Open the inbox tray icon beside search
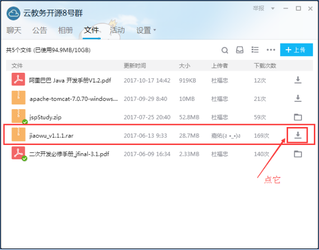The height and width of the screenshot is (250, 319). click(239, 50)
